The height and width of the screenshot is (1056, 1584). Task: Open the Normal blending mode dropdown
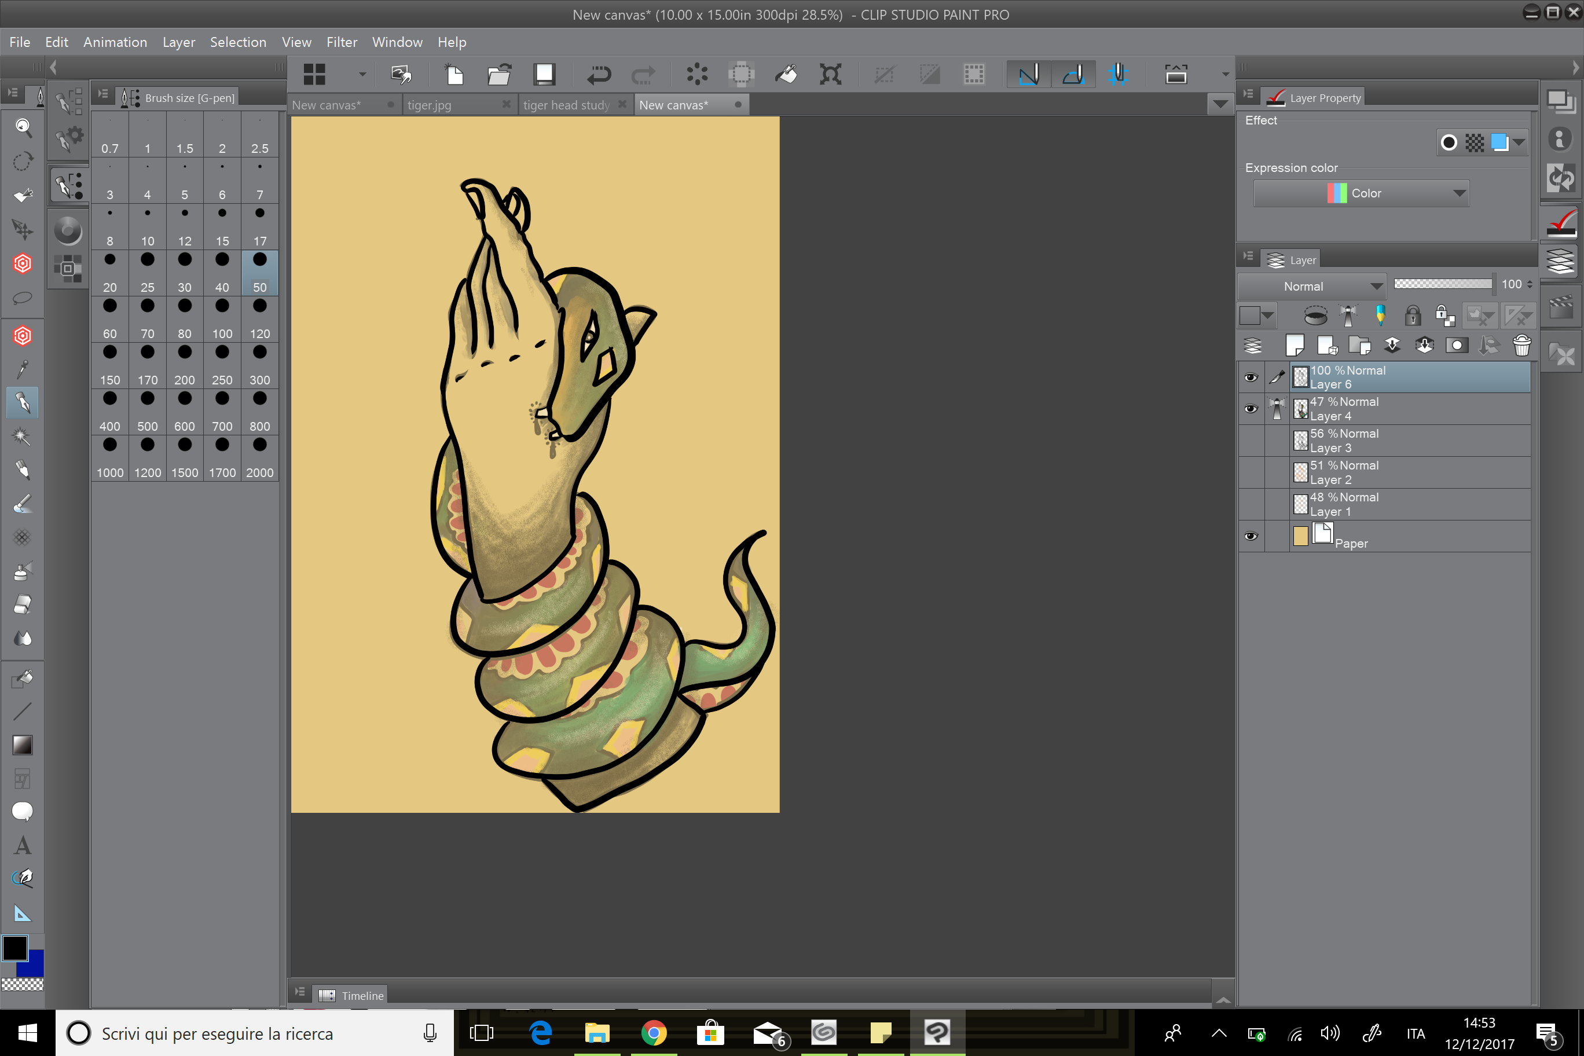[x=1311, y=285]
